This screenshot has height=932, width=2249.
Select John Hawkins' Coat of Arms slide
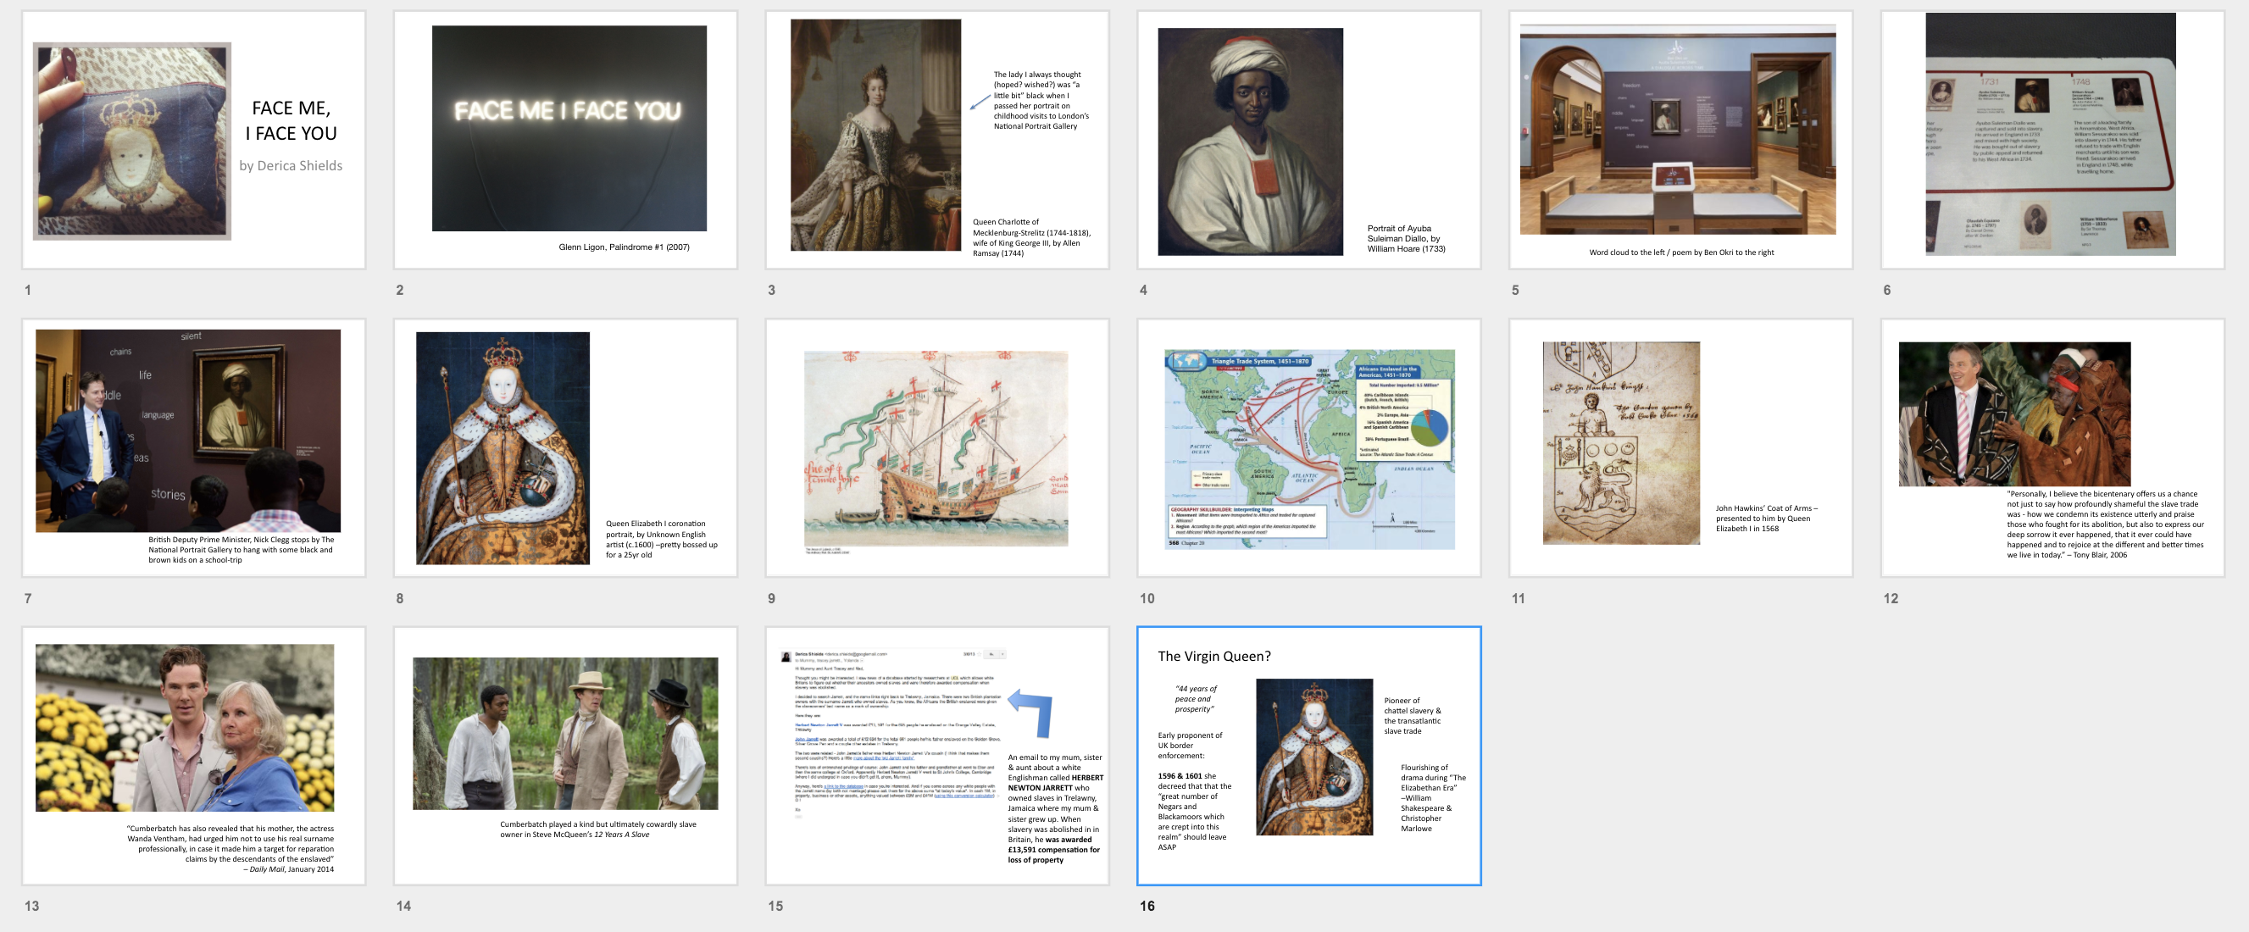[1680, 447]
